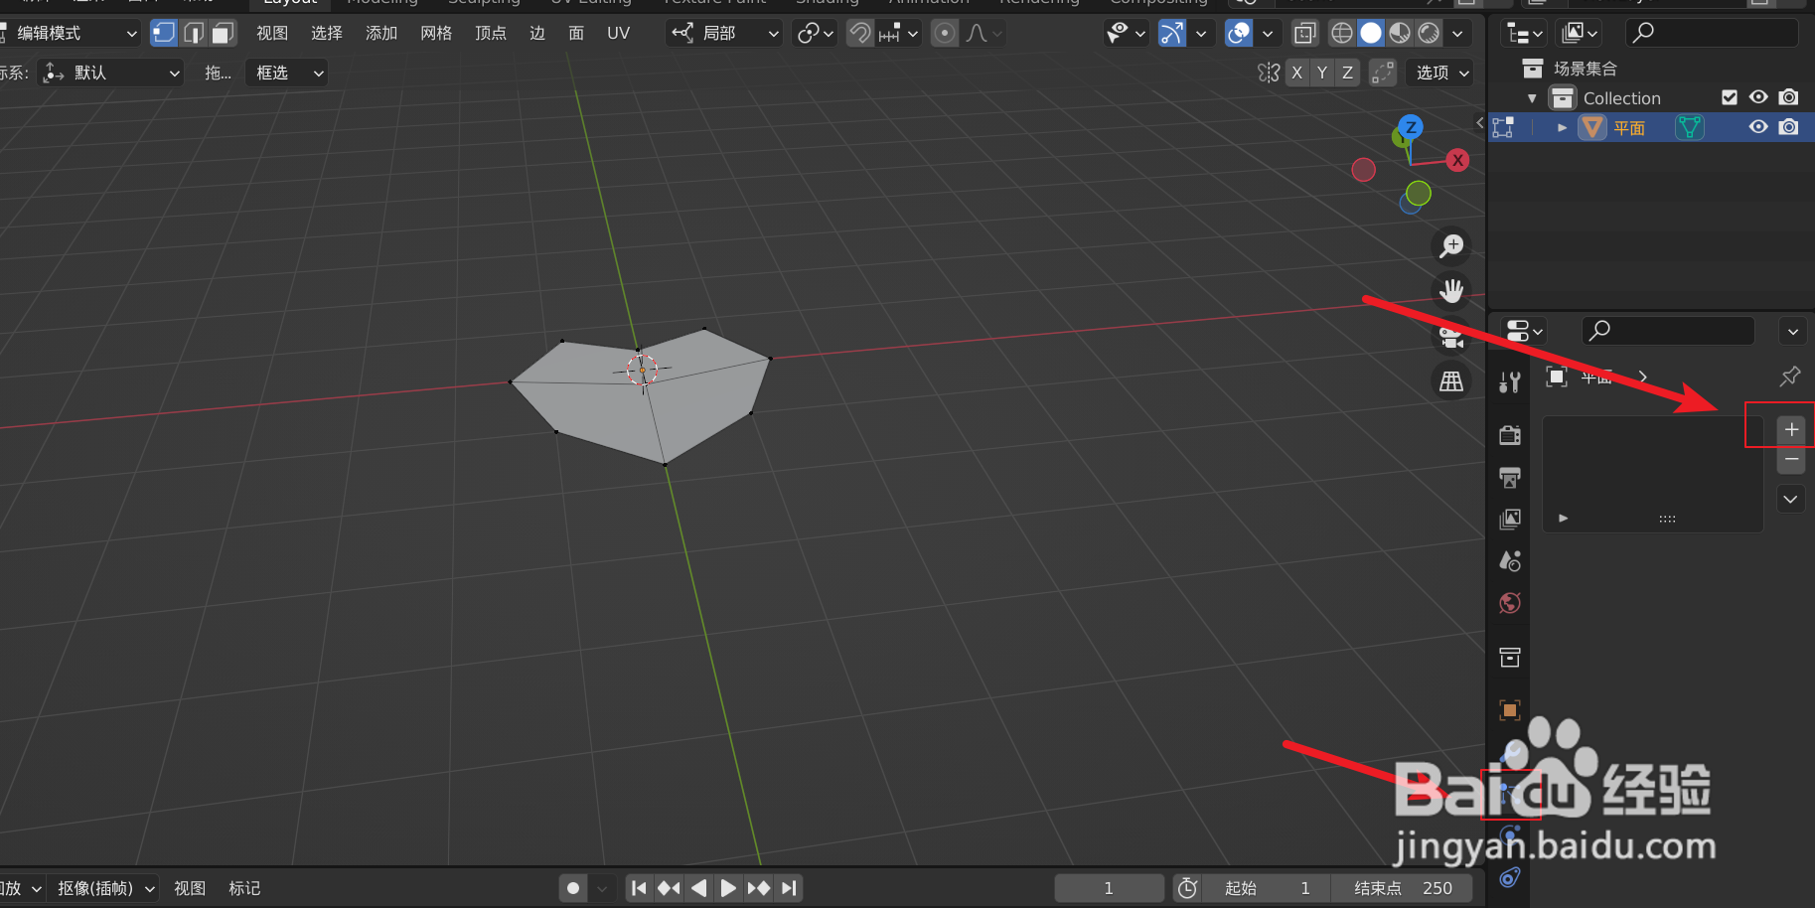Open the 框选 selection tool dropdown

pos(288,73)
